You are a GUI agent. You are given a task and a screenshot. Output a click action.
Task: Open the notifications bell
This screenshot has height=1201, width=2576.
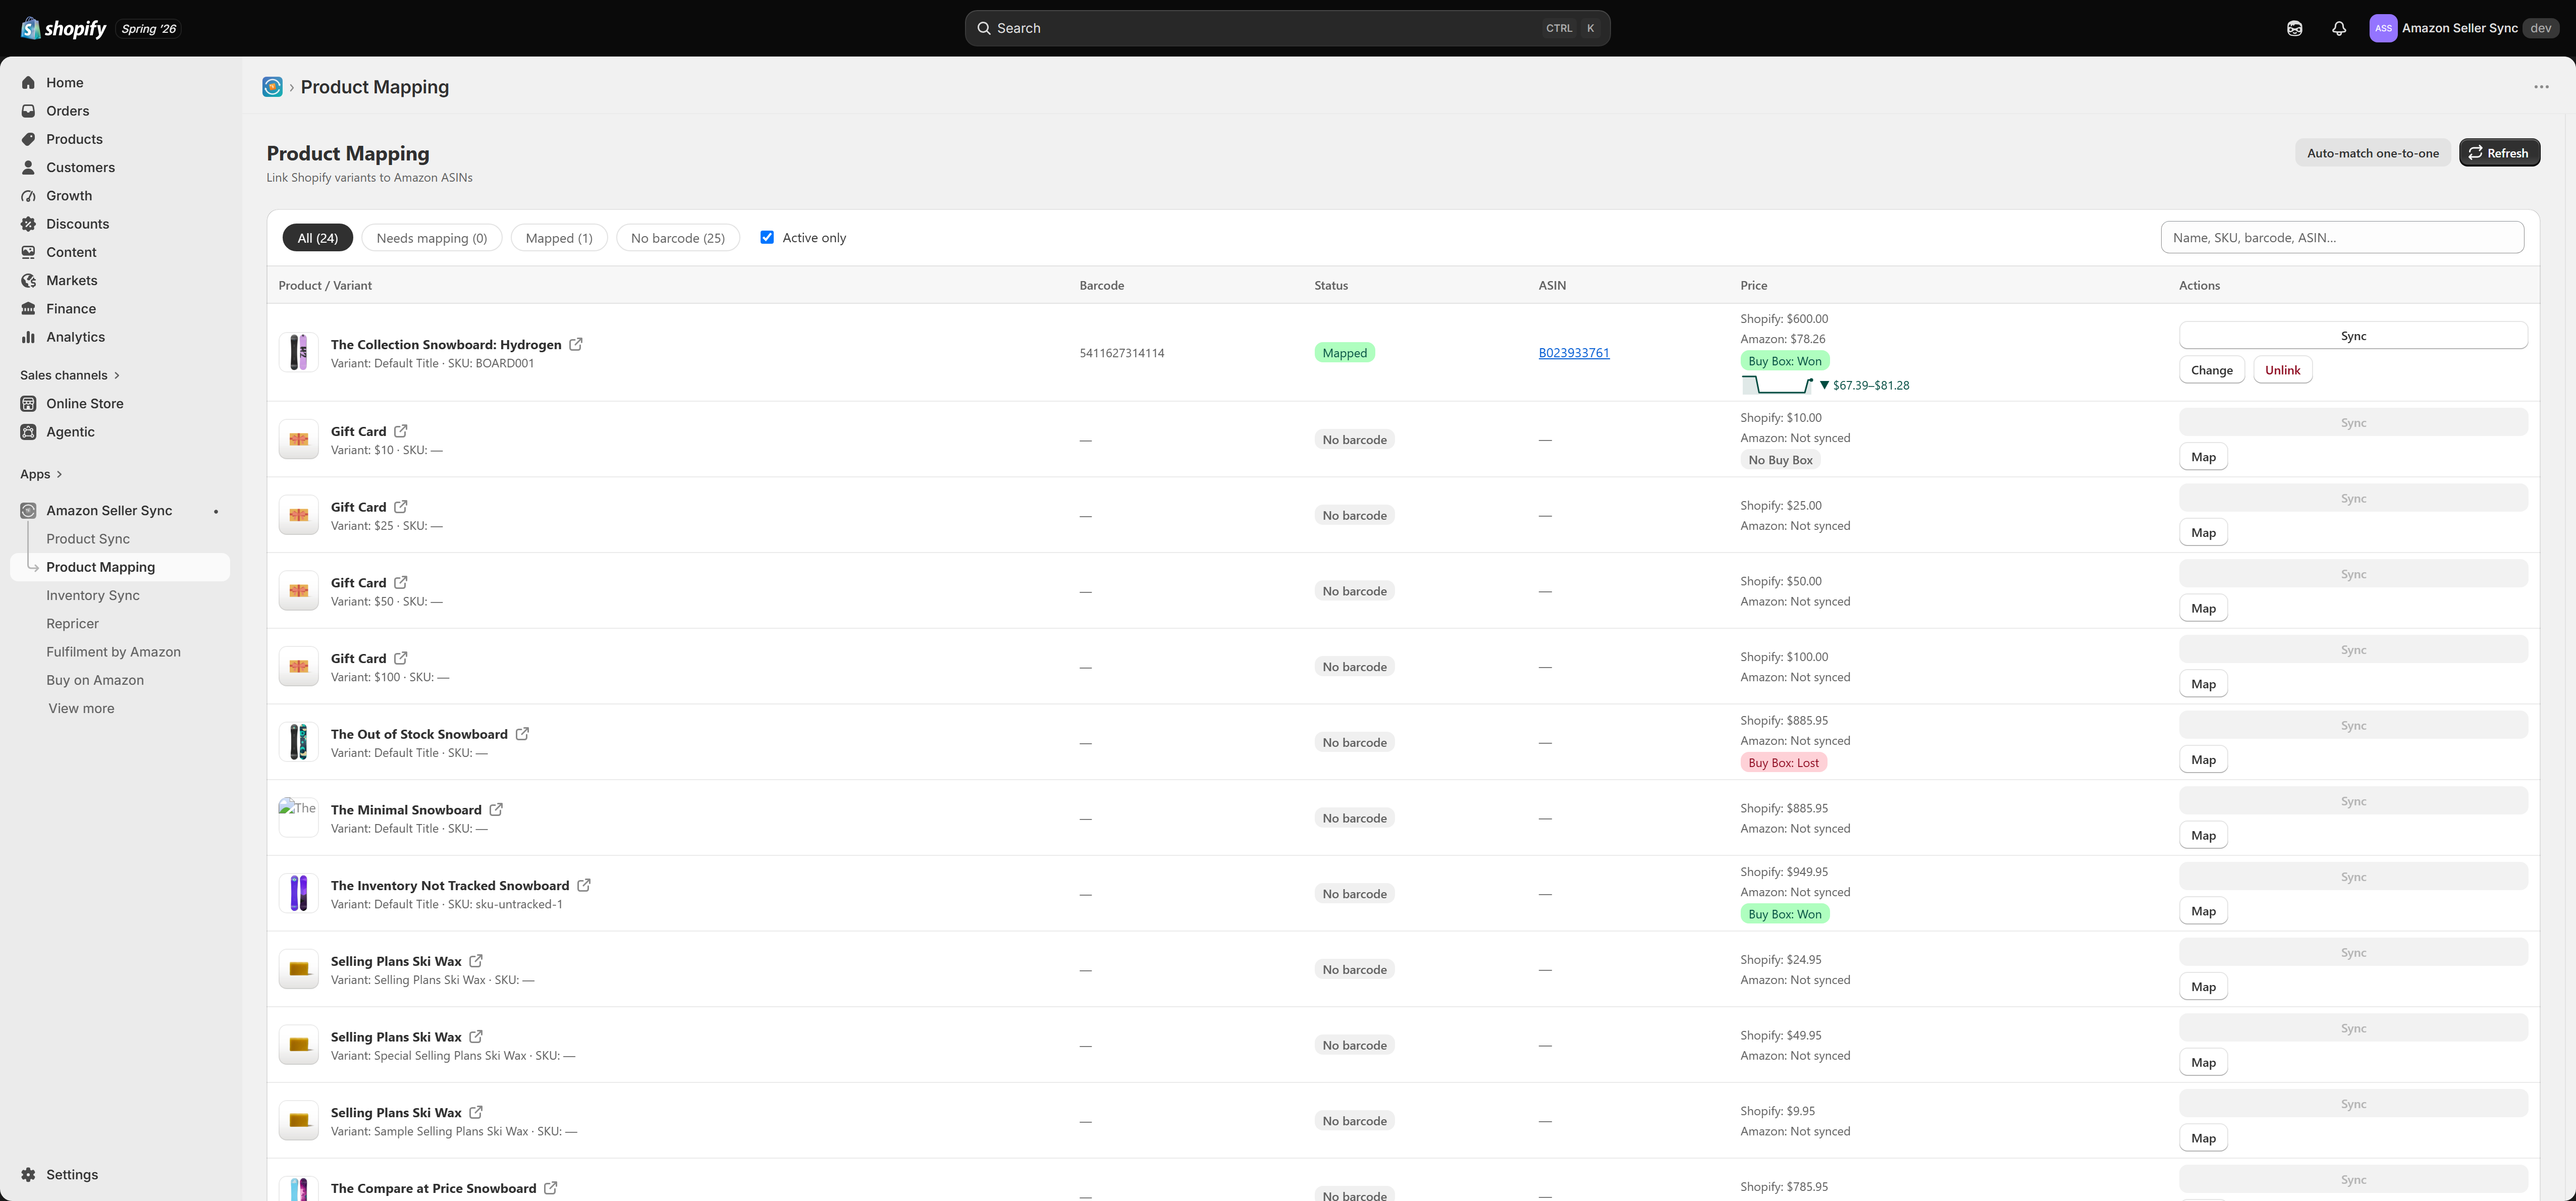coord(2339,28)
